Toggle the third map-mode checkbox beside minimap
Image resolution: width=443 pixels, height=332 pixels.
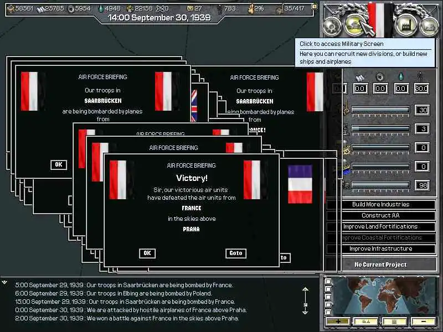coord(328,297)
